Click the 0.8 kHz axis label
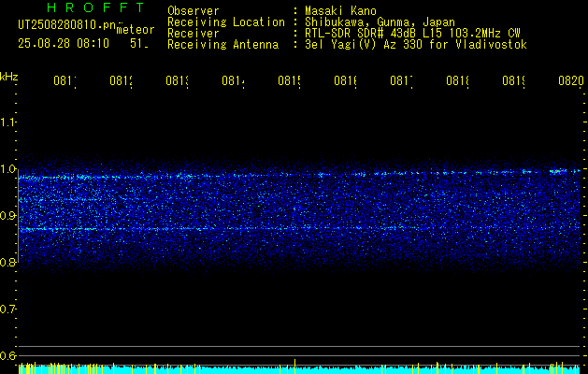Viewport: 588px width, 374px height. tap(7, 262)
